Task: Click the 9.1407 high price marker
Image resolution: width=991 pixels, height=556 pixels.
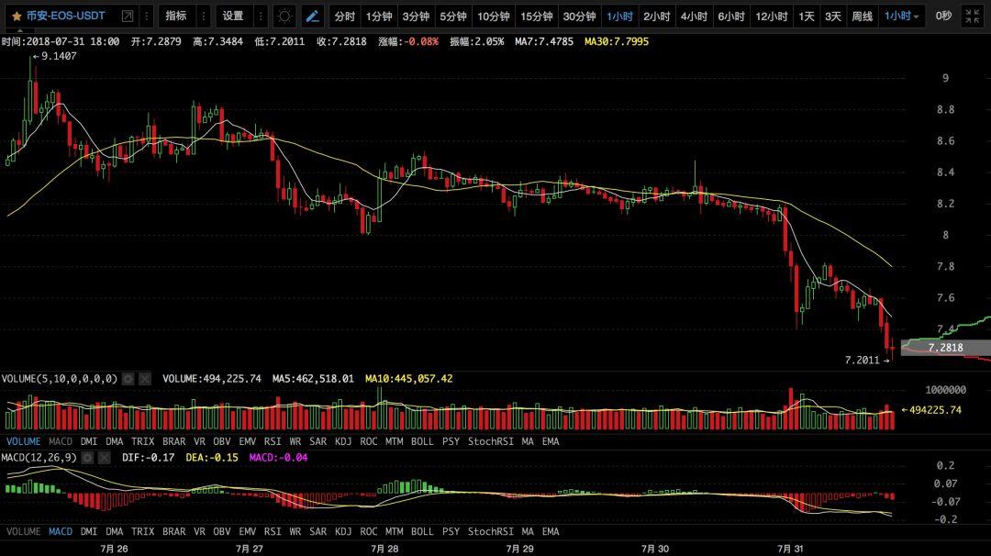Action: 54,56
